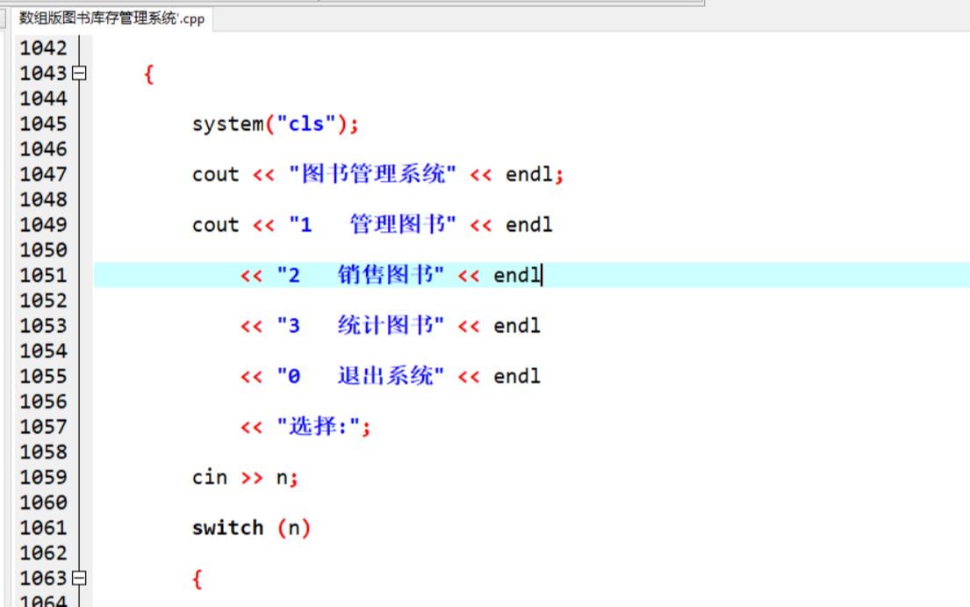Click the switch keyword on line 1061

[x=226, y=526]
